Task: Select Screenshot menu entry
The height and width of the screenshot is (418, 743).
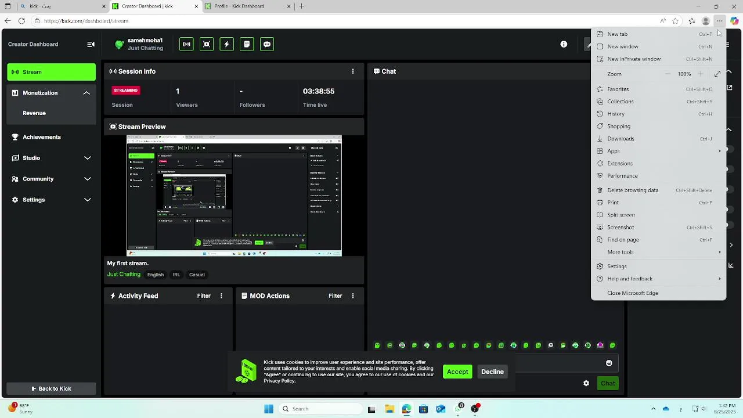Action: [x=658, y=228]
